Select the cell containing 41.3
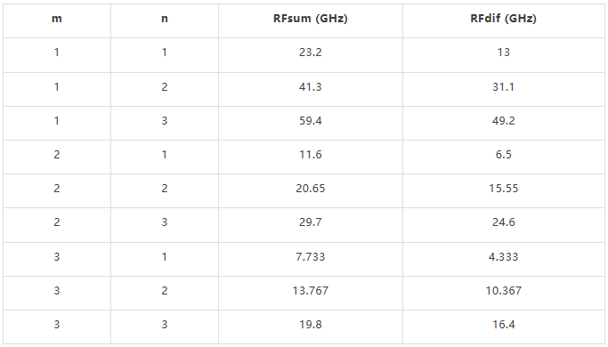The width and height of the screenshot is (608, 347). [310, 86]
